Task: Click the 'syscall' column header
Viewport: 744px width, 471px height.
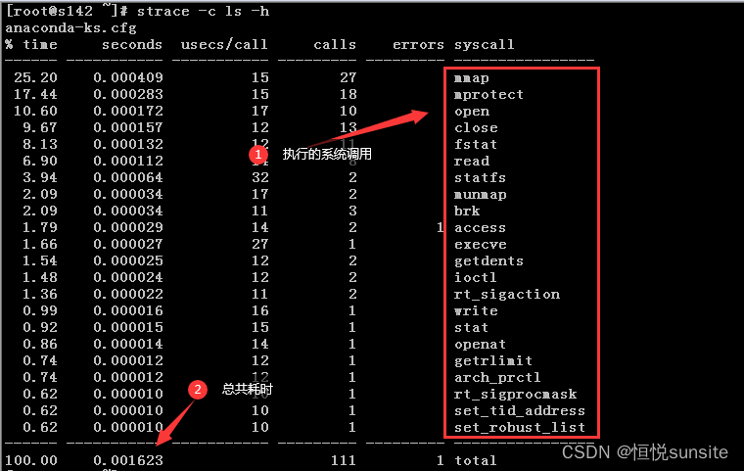Action: [x=484, y=45]
